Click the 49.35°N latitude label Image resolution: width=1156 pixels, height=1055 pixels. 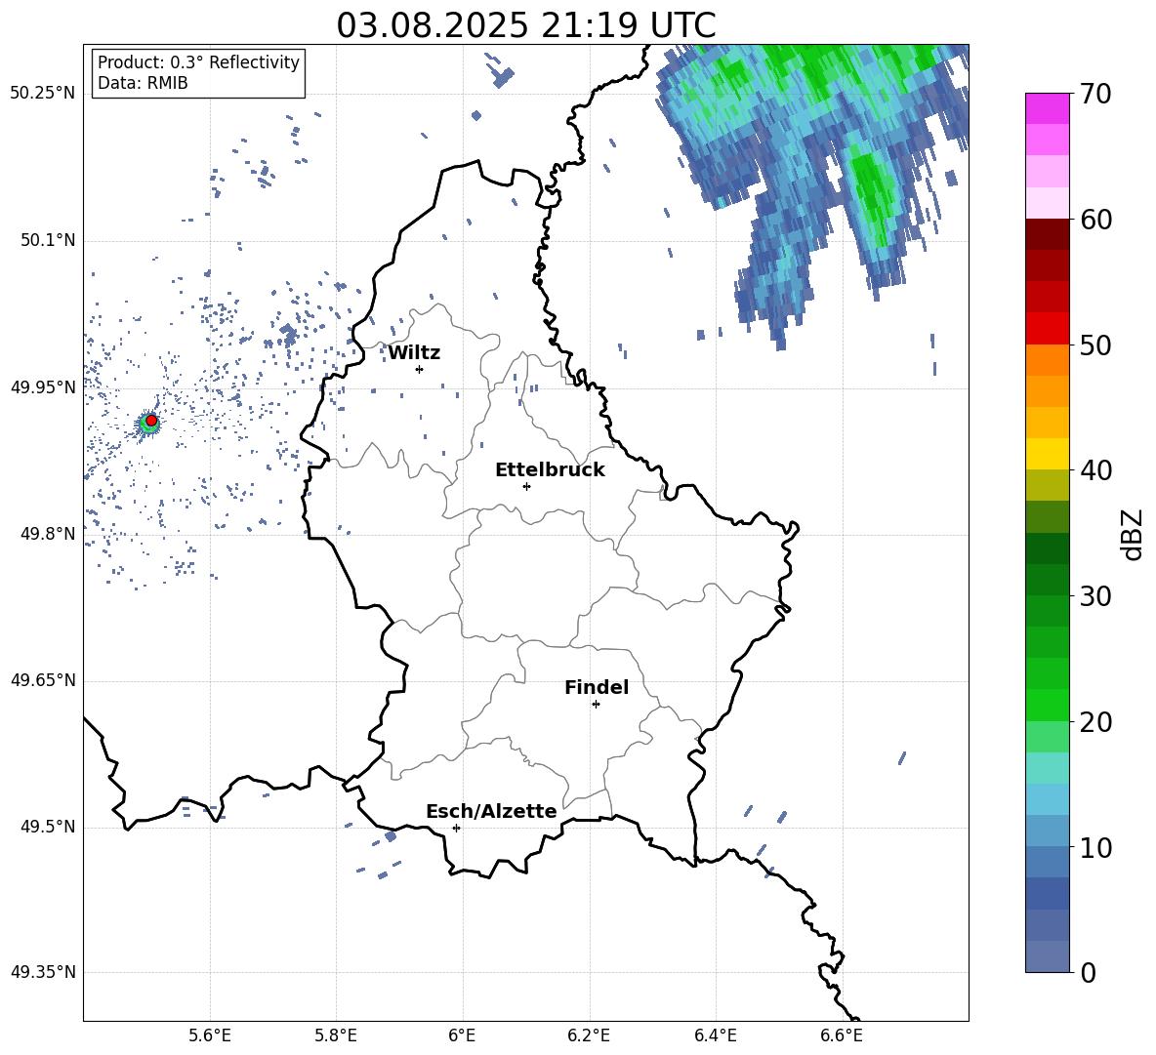click(x=43, y=972)
